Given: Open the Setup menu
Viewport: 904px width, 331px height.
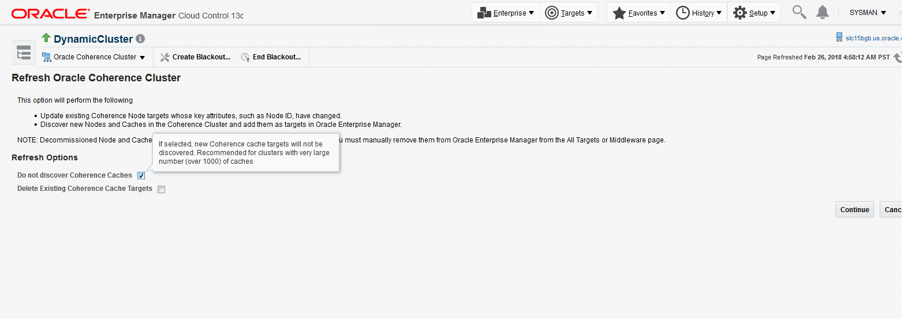Looking at the screenshot, I should (x=754, y=13).
